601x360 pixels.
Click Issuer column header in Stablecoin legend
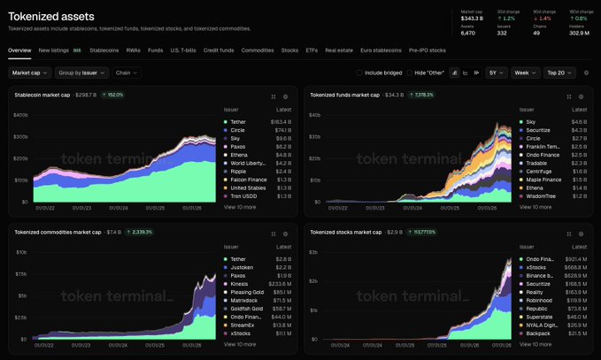click(231, 110)
